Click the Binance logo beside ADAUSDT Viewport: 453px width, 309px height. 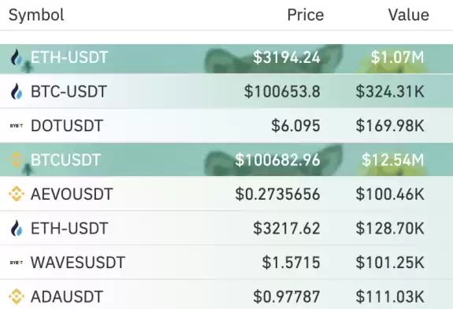pos(17,296)
